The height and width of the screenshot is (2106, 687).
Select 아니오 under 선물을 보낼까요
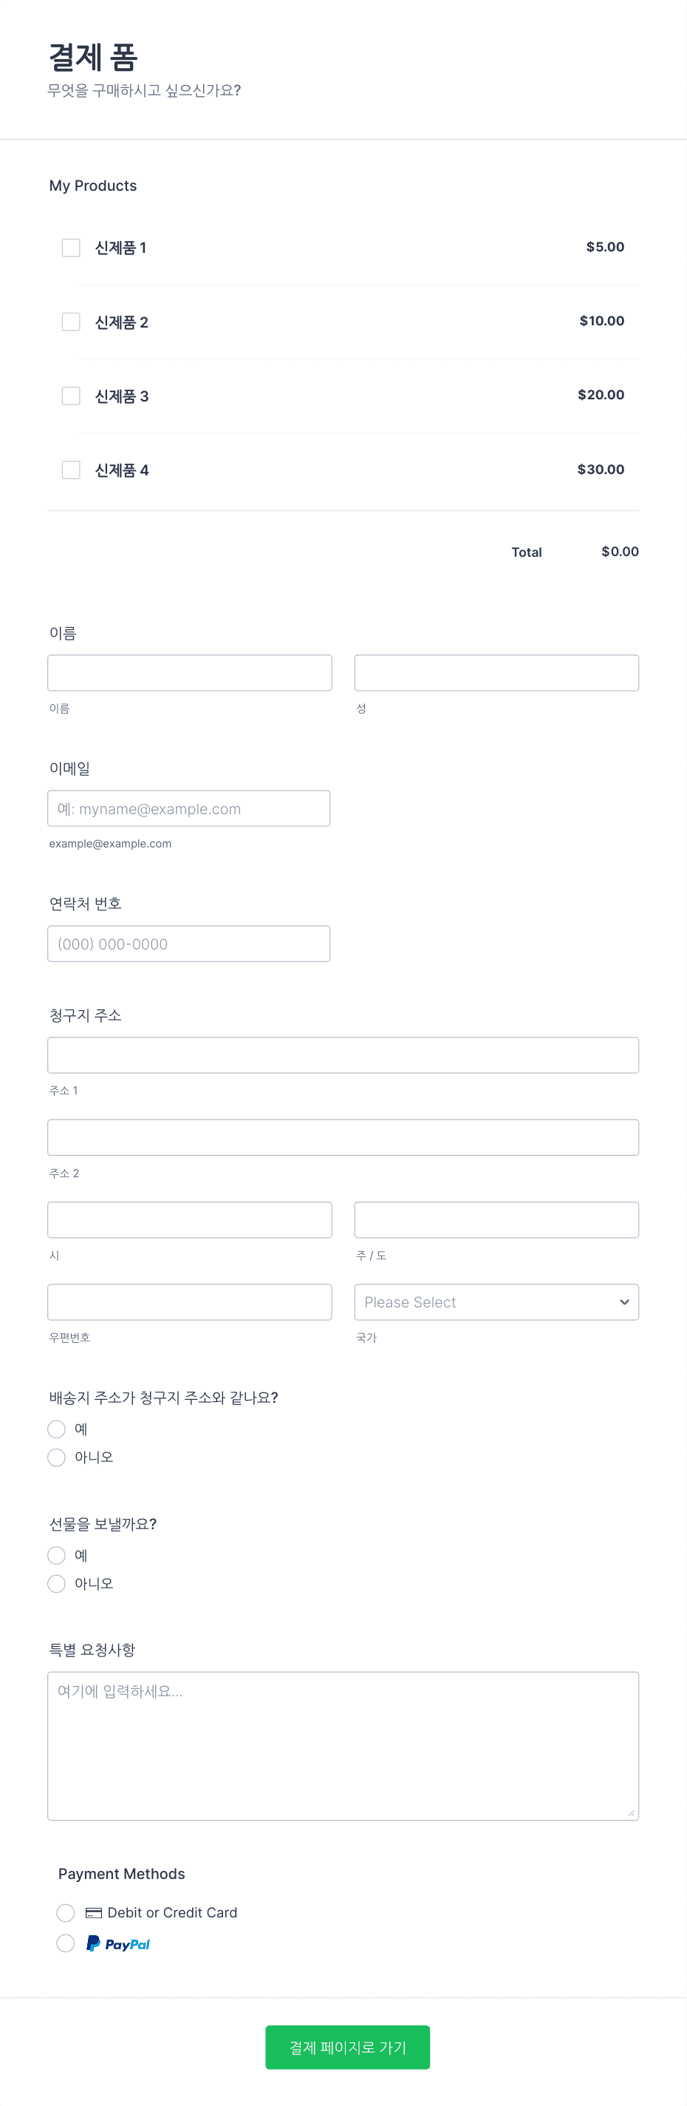pos(56,1584)
